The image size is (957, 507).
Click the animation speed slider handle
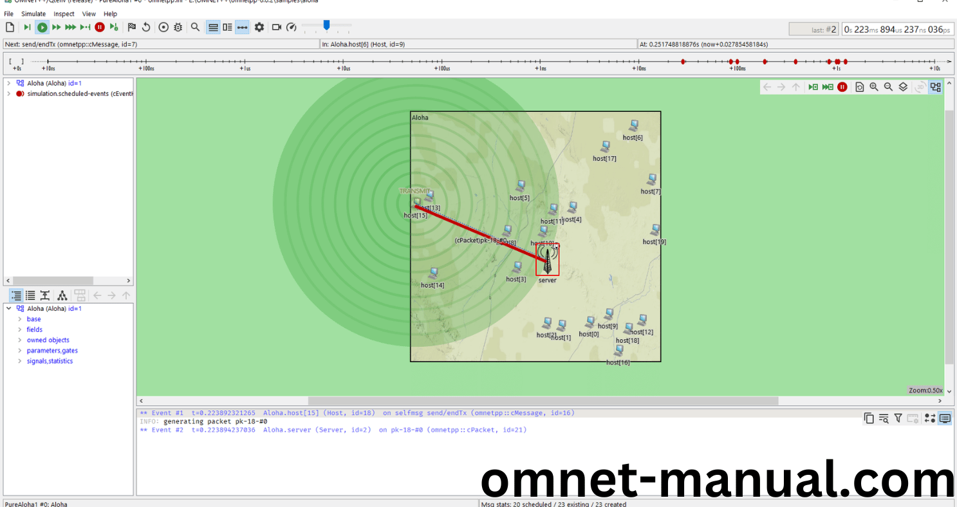tap(327, 25)
